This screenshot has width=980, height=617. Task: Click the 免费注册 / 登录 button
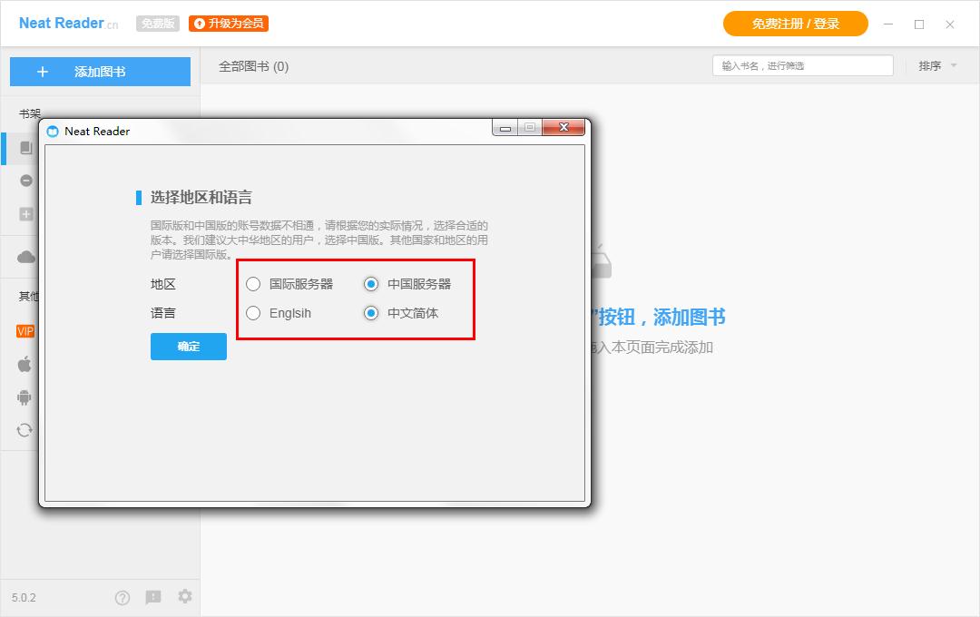point(796,24)
